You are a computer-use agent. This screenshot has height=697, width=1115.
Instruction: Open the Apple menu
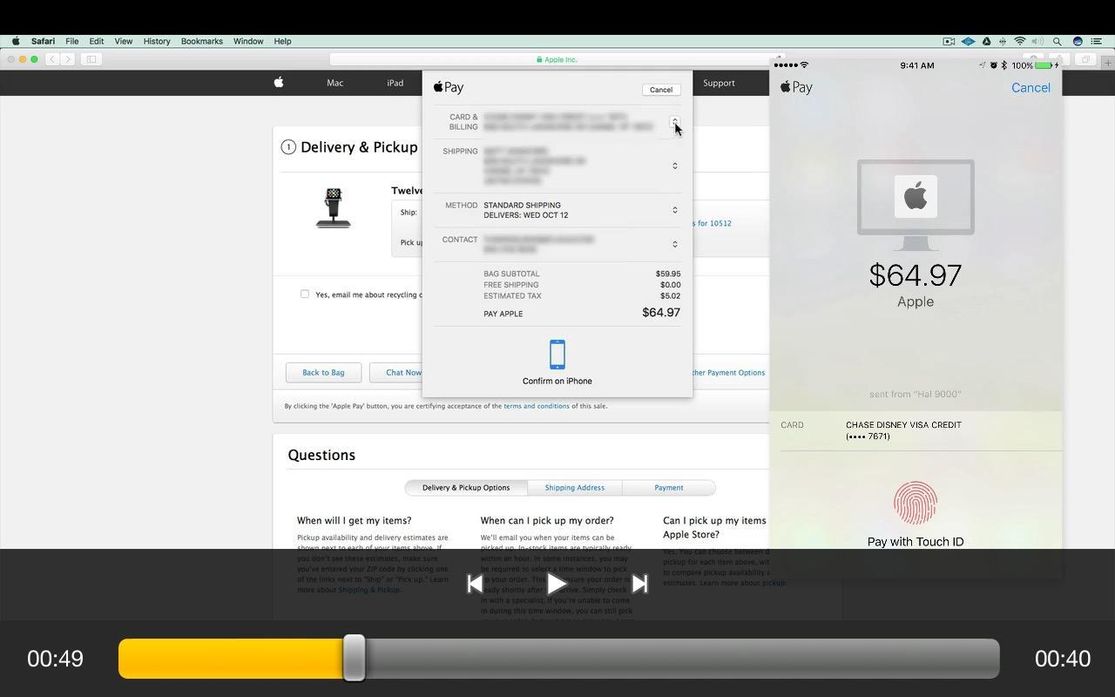[x=16, y=41]
